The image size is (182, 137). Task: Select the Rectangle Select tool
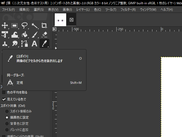[x=14, y=25]
